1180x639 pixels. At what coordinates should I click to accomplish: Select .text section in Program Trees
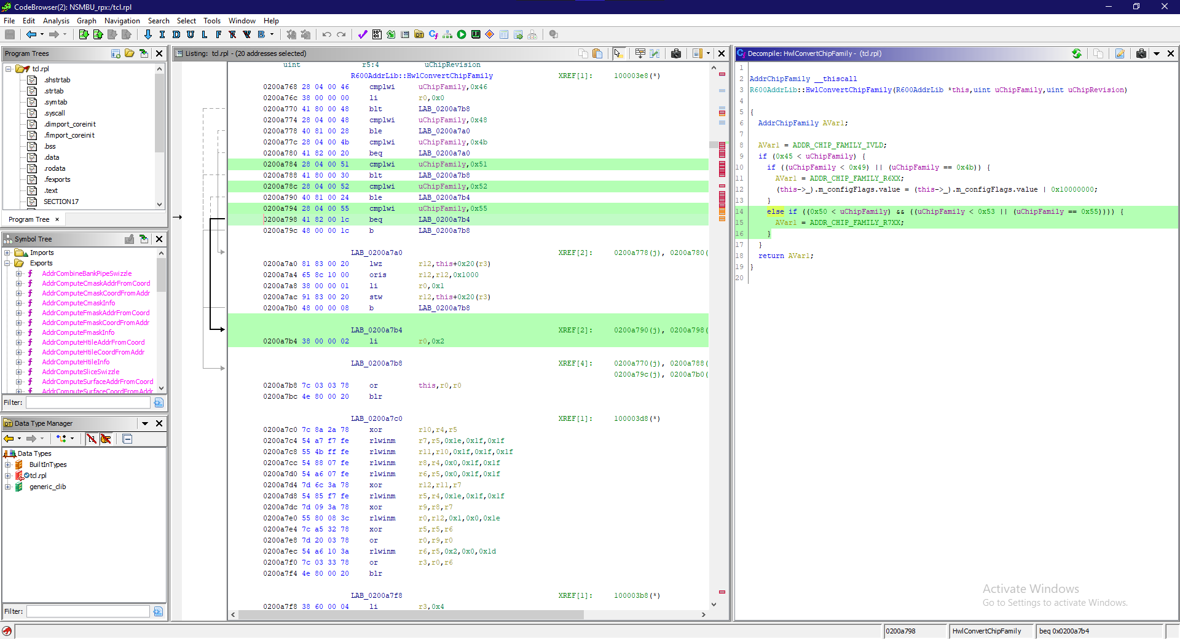(51, 191)
